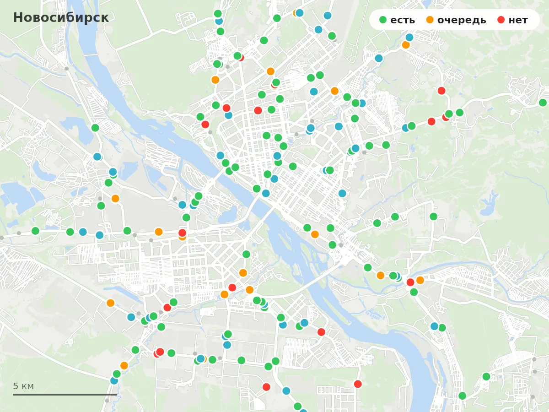549x412 pixels.
Task: Open the red marker left of the bottom-centre blue marker
Action: pos(266,387)
